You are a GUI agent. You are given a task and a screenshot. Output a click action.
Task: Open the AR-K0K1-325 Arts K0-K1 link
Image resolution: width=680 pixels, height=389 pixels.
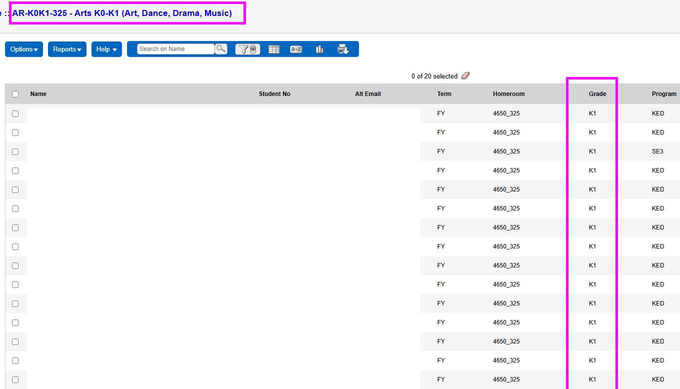click(122, 13)
